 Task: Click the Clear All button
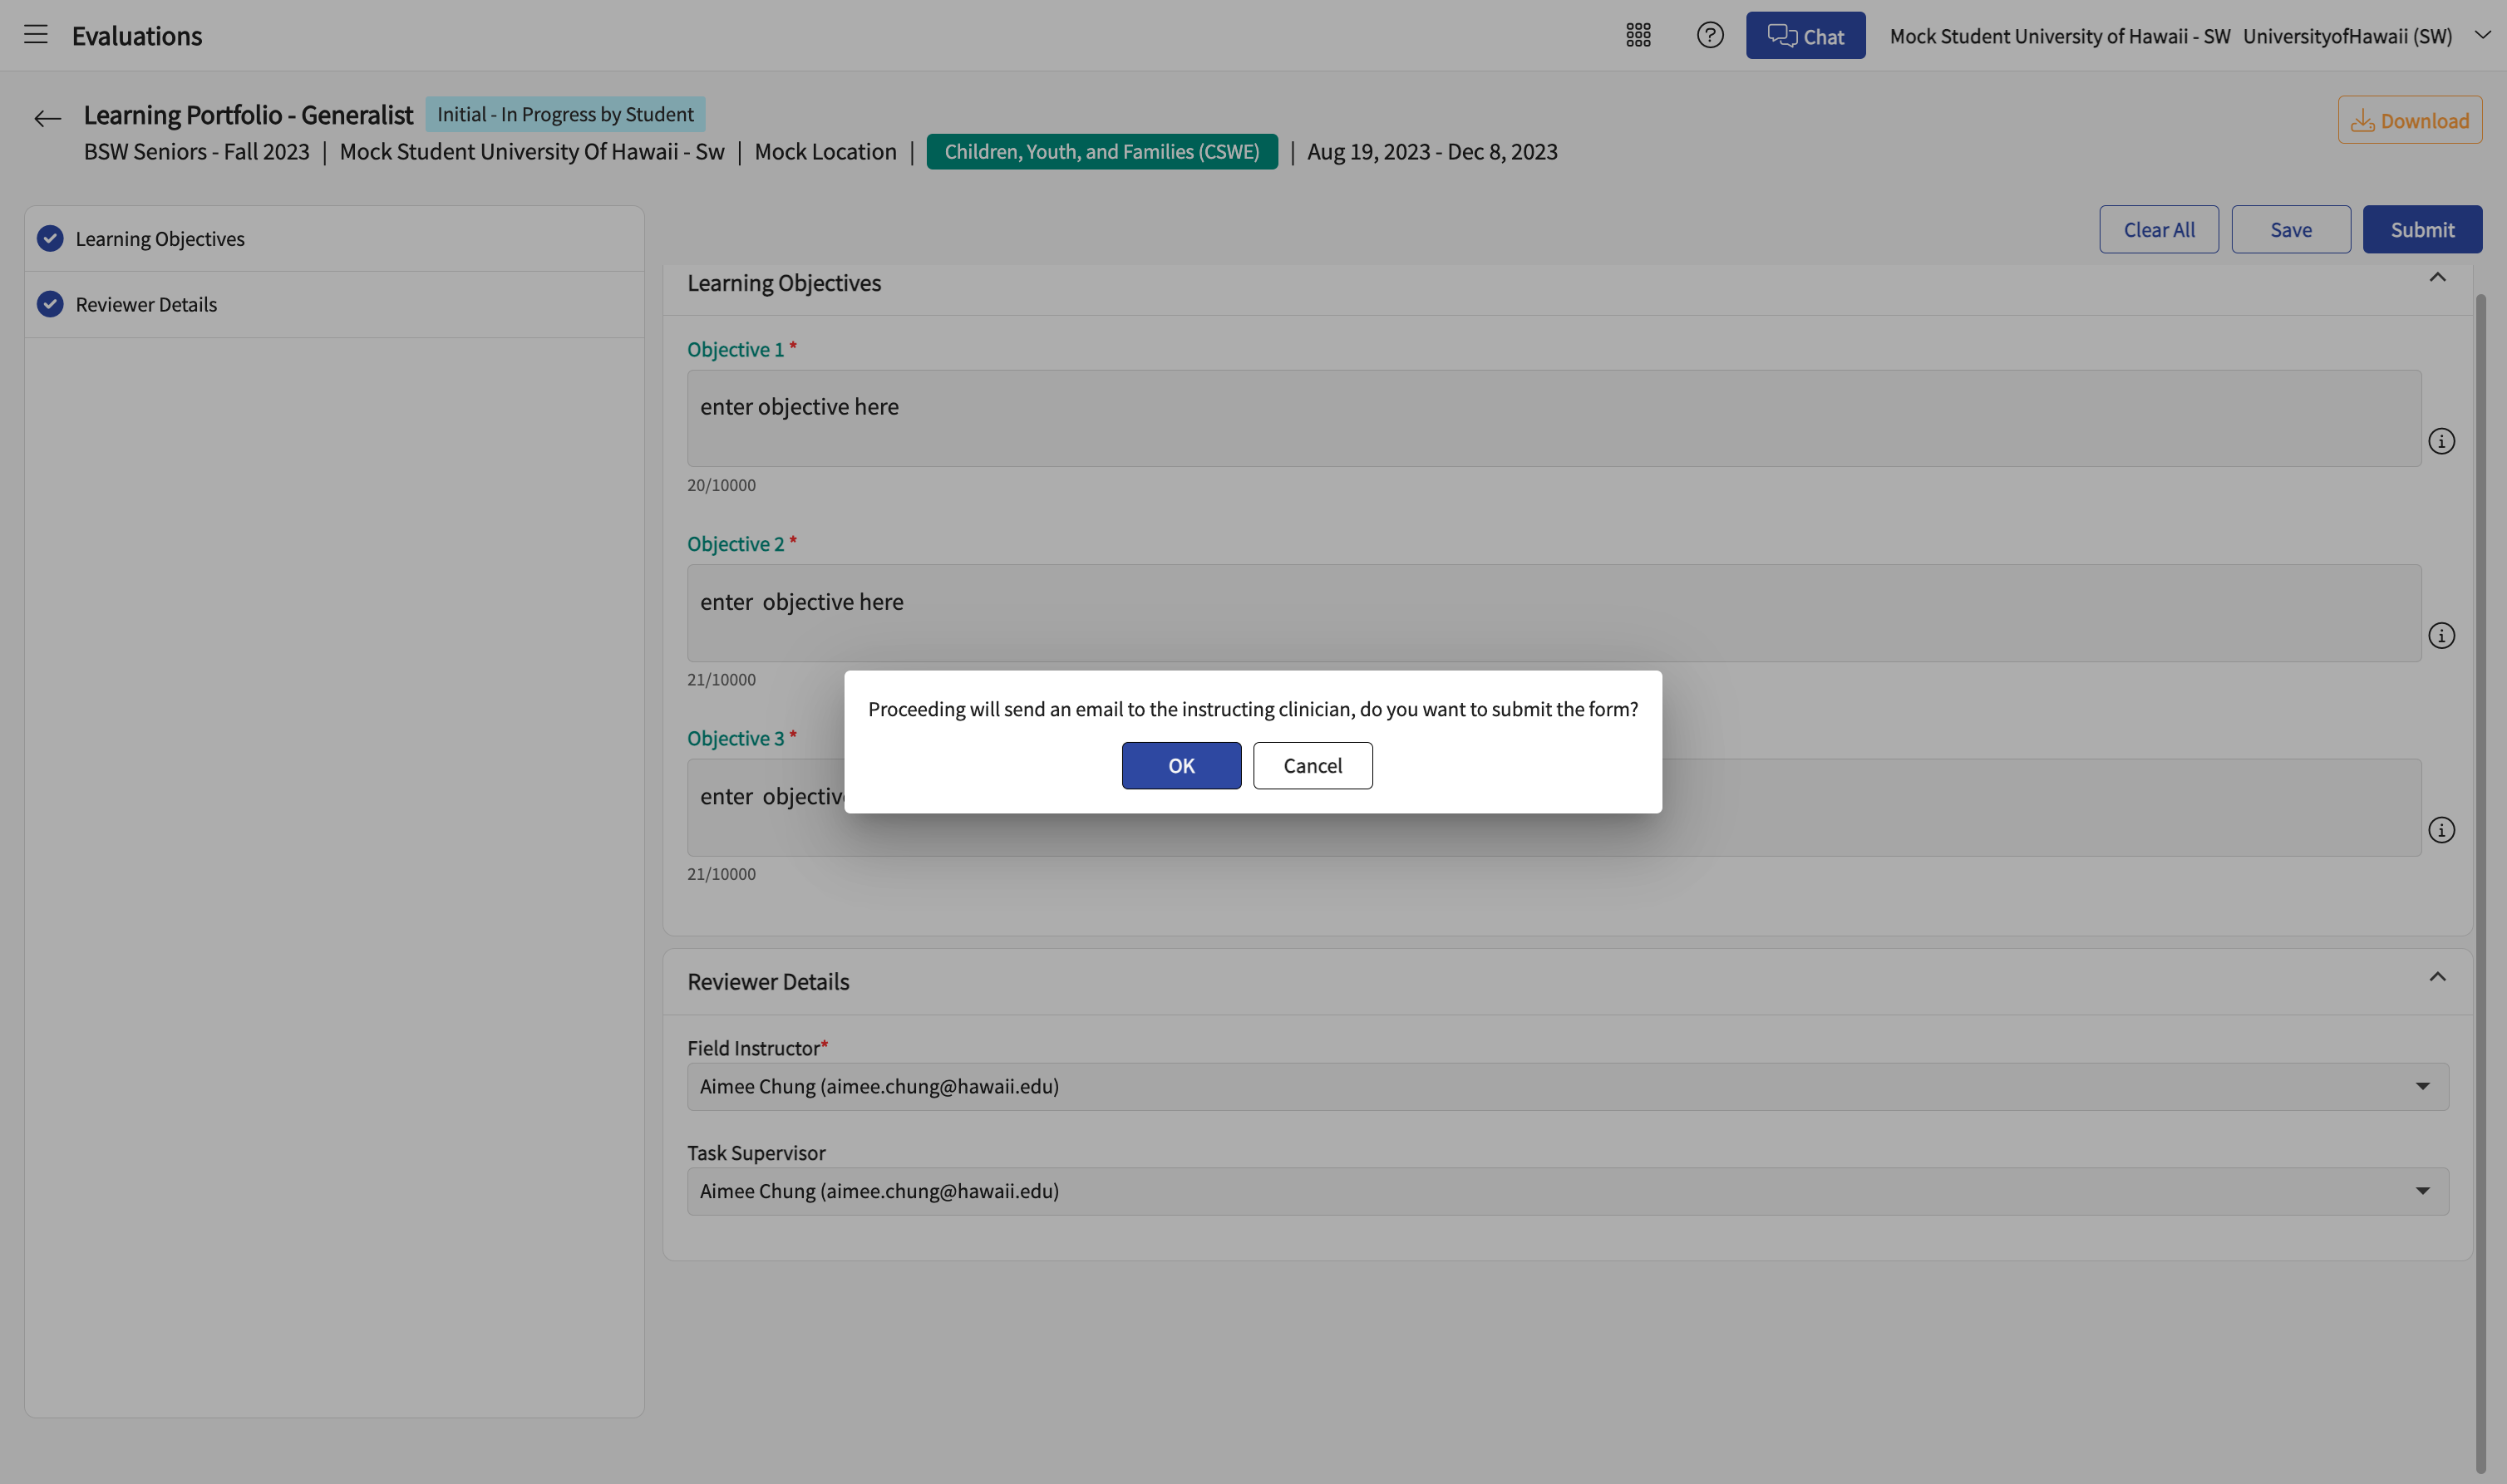click(x=2159, y=230)
